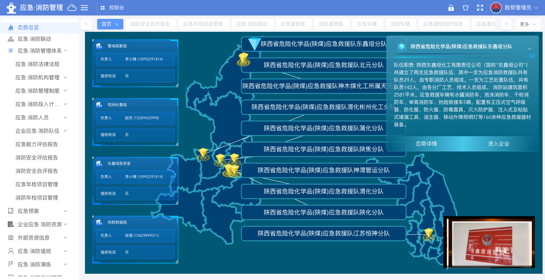Close the 首页 tab
The width and height of the screenshot is (545, 280).
[x=117, y=24]
